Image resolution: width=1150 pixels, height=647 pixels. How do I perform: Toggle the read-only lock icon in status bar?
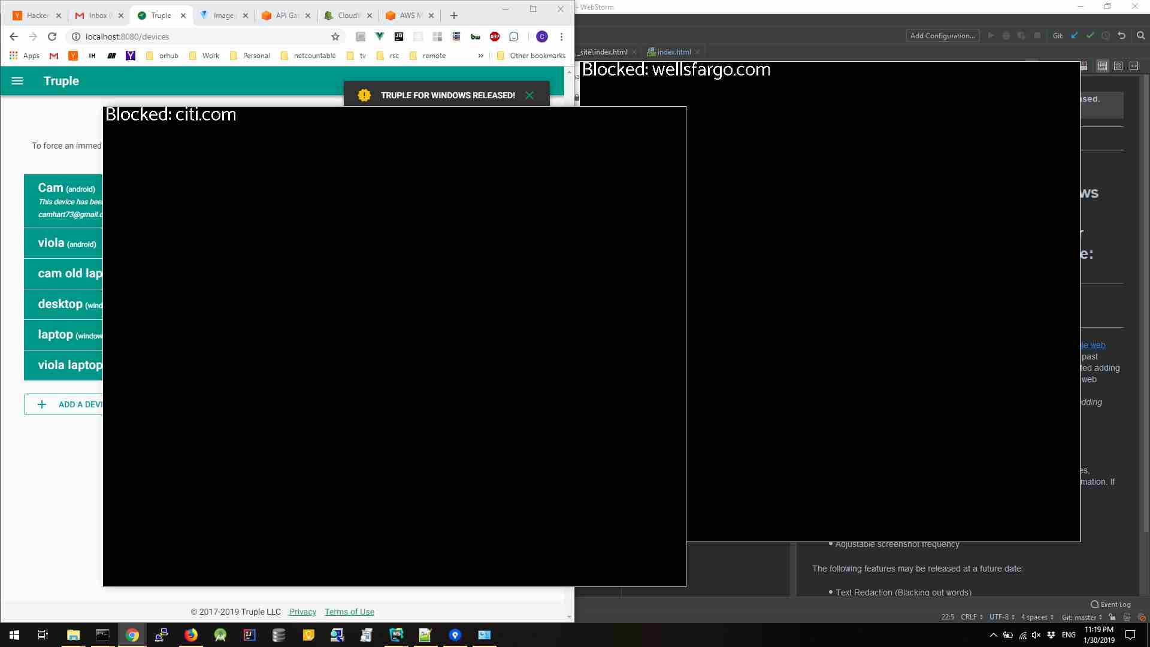1112,617
